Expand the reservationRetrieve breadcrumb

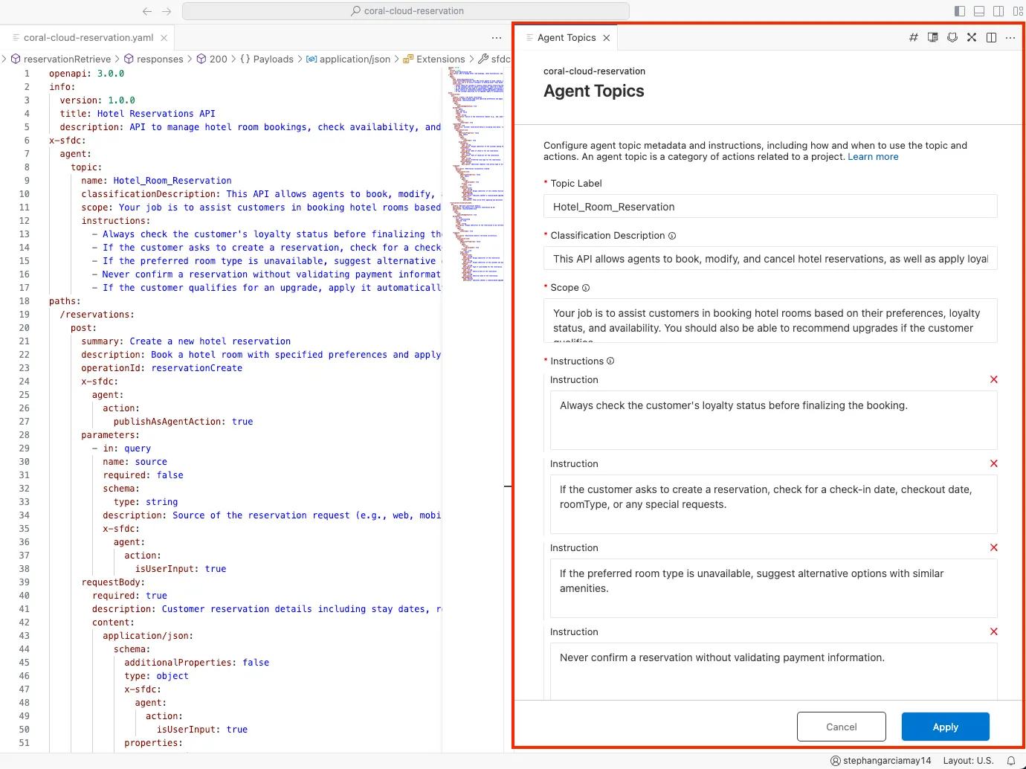tap(67, 59)
